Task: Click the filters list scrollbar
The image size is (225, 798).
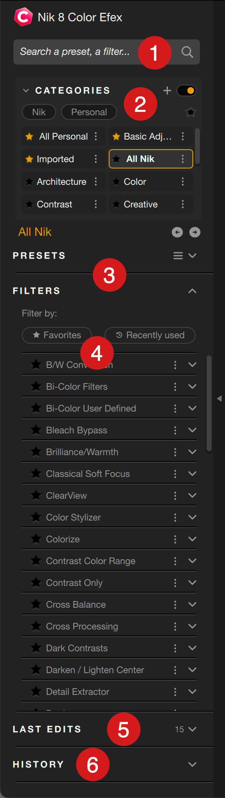Action: (x=209, y=404)
